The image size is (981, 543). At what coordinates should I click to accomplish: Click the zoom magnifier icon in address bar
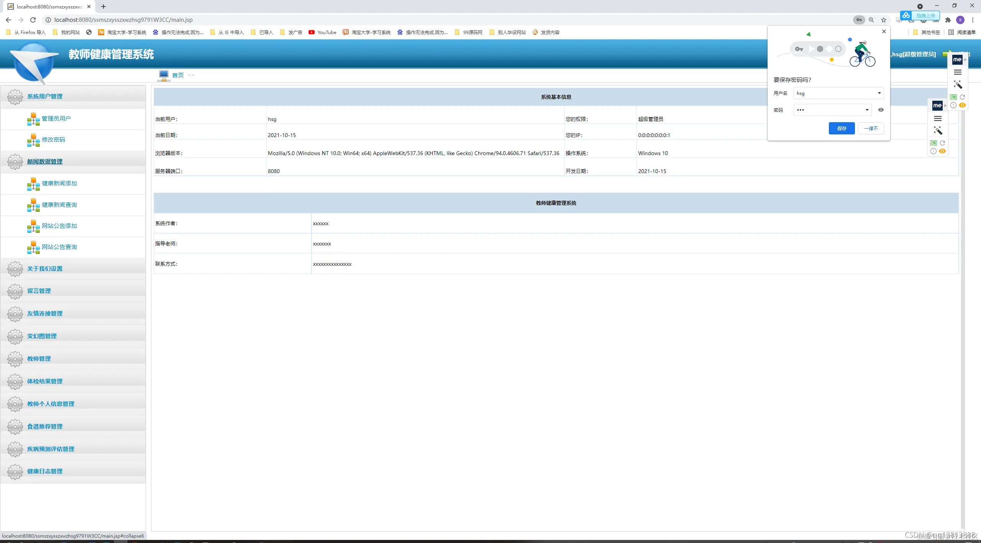tap(871, 20)
